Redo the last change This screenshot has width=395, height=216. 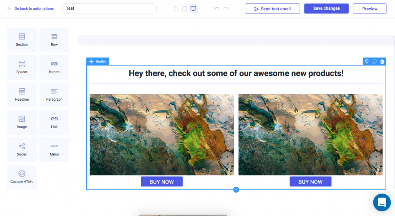pyautogui.click(x=226, y=8)
